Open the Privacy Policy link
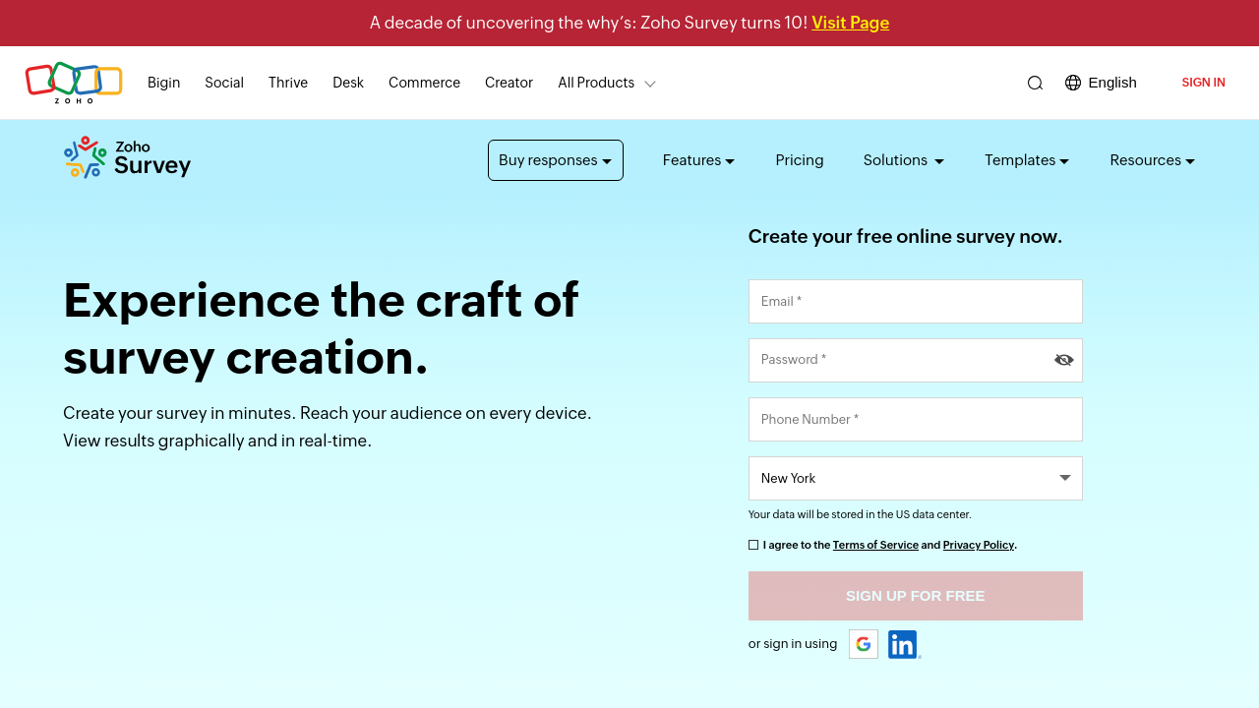Image resolution: width=1259 pixels, height=708 pixels. click(978, 545)
